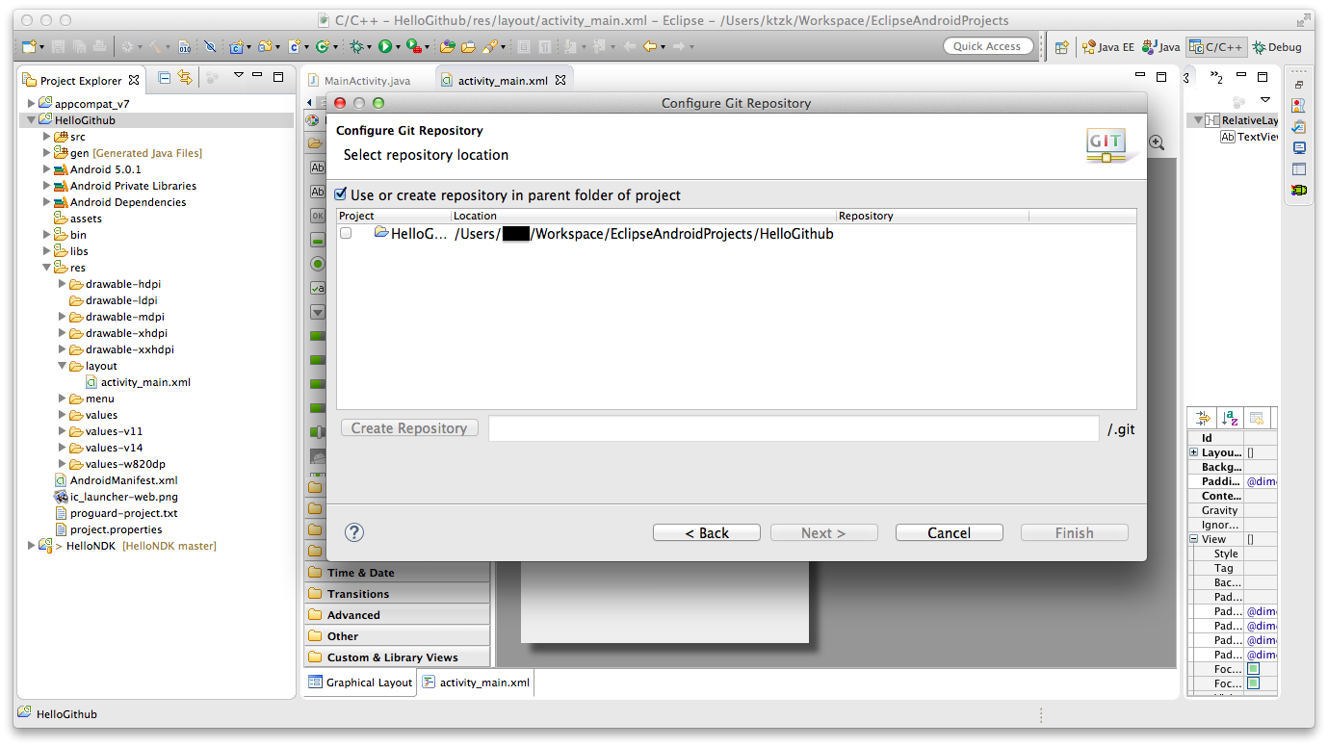
Task: Expand the src folder in Project Explorer
Action: coord(45,136)
